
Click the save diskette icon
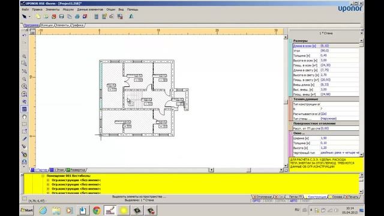[61, 16]
